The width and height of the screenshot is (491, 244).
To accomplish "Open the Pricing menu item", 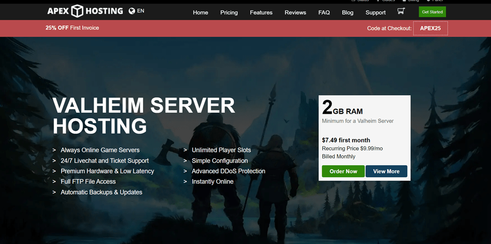I will [x=229, y=13].
